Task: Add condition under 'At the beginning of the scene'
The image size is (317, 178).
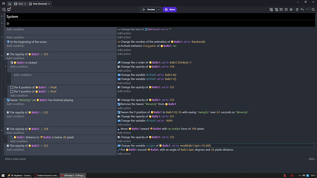Action: 15,46
